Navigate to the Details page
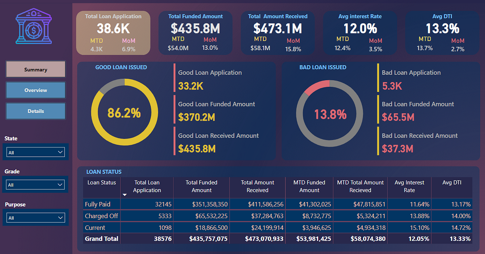The image size is (485, 254). click(x=35, y=111)
